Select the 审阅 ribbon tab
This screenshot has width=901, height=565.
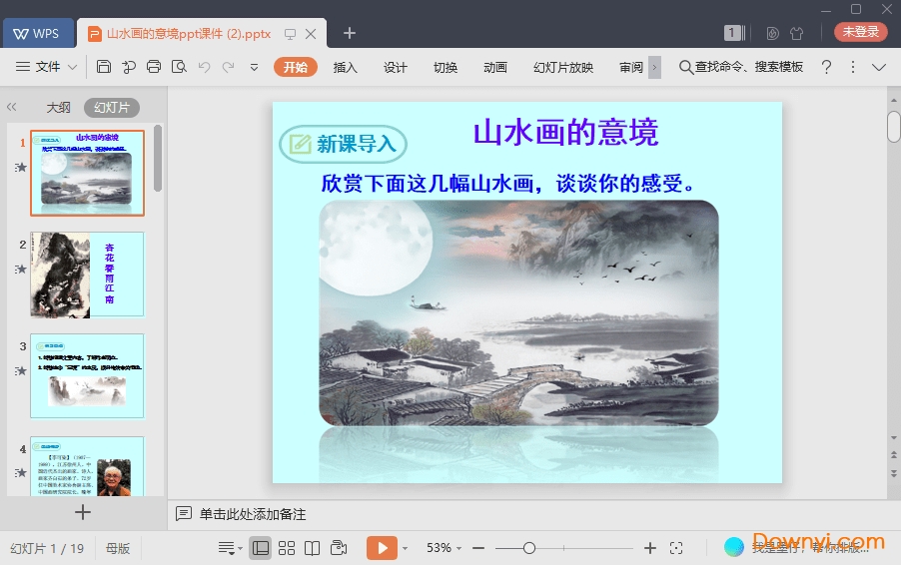tap(631, 67)
